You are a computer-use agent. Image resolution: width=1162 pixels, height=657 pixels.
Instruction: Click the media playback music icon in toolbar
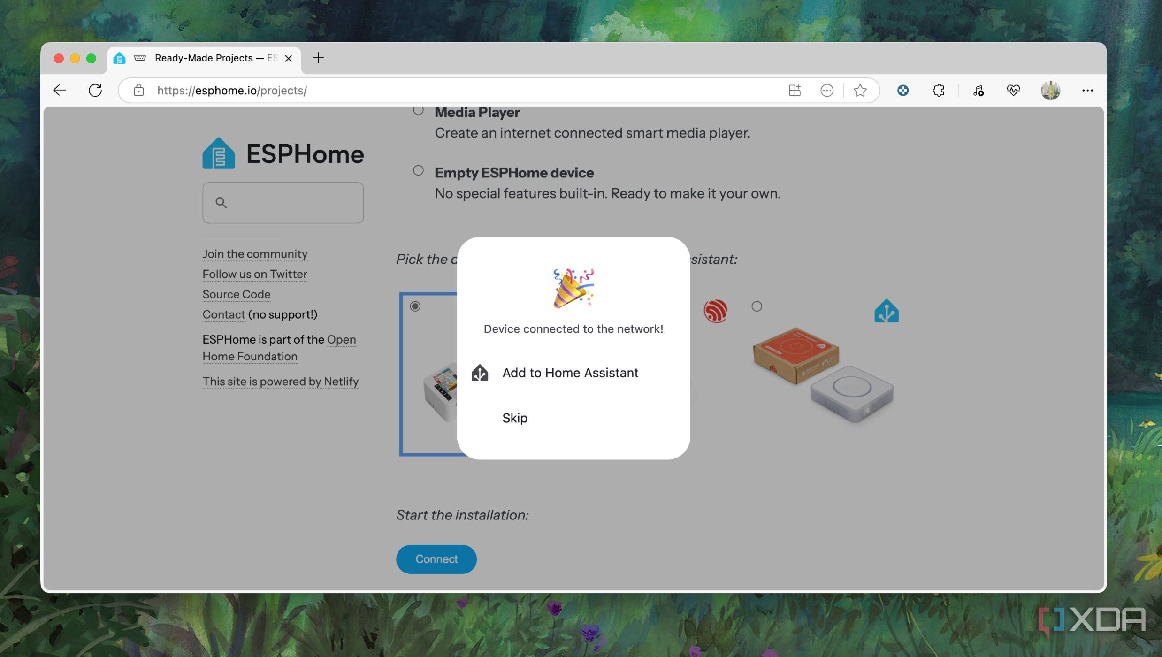point(978,90)
